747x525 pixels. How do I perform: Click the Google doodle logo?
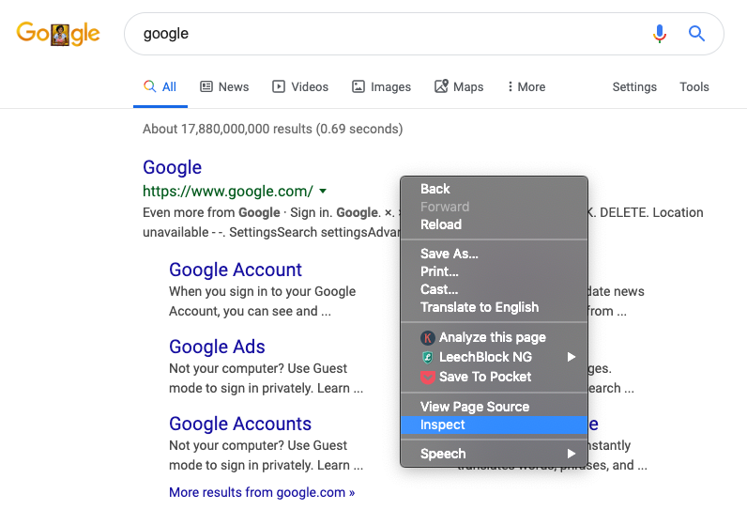coord(58,34)
